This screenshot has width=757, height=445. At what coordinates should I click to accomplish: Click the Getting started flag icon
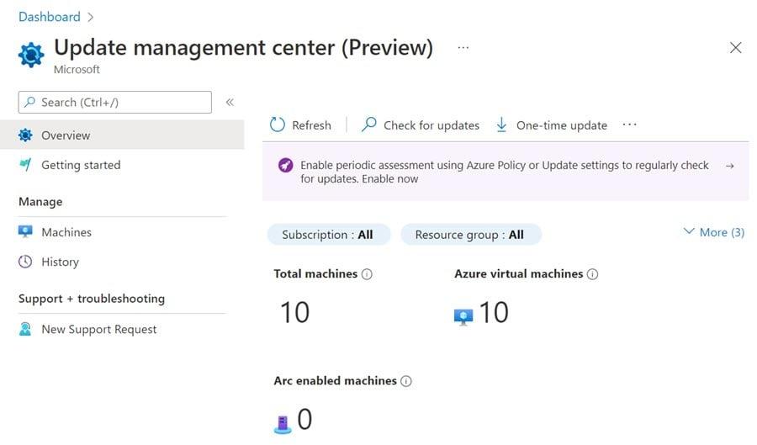(x=25, y=165)
